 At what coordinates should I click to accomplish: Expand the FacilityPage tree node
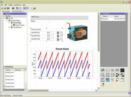coord(9,27)
